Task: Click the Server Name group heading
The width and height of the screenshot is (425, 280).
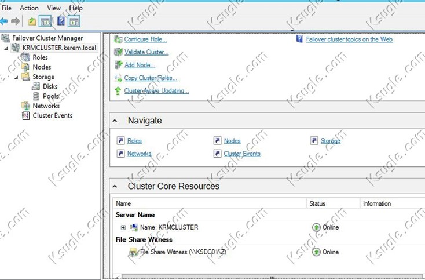Action: 135,215
